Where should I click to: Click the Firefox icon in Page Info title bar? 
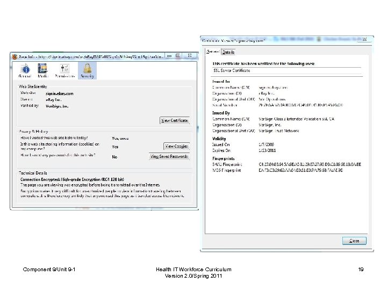[15, 57]
